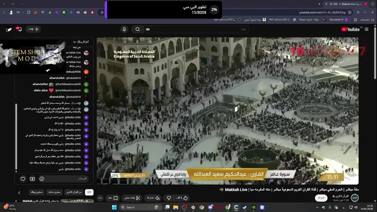The height and width of the screenshot is (212, 377).
Task: Open Super Chat dollar icon
Action: 32,179
